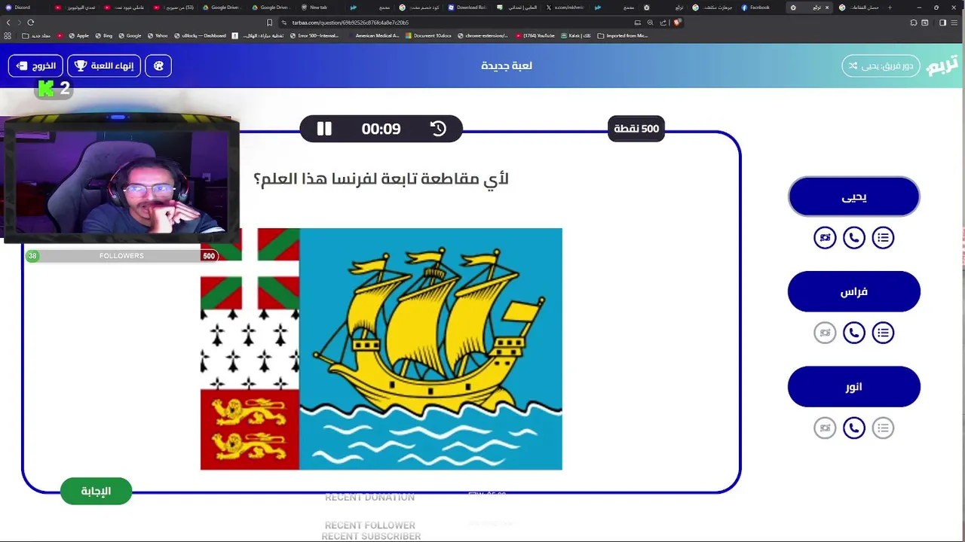
Task: Use فراس team's phone call lifeline
Action: point(854,333)
